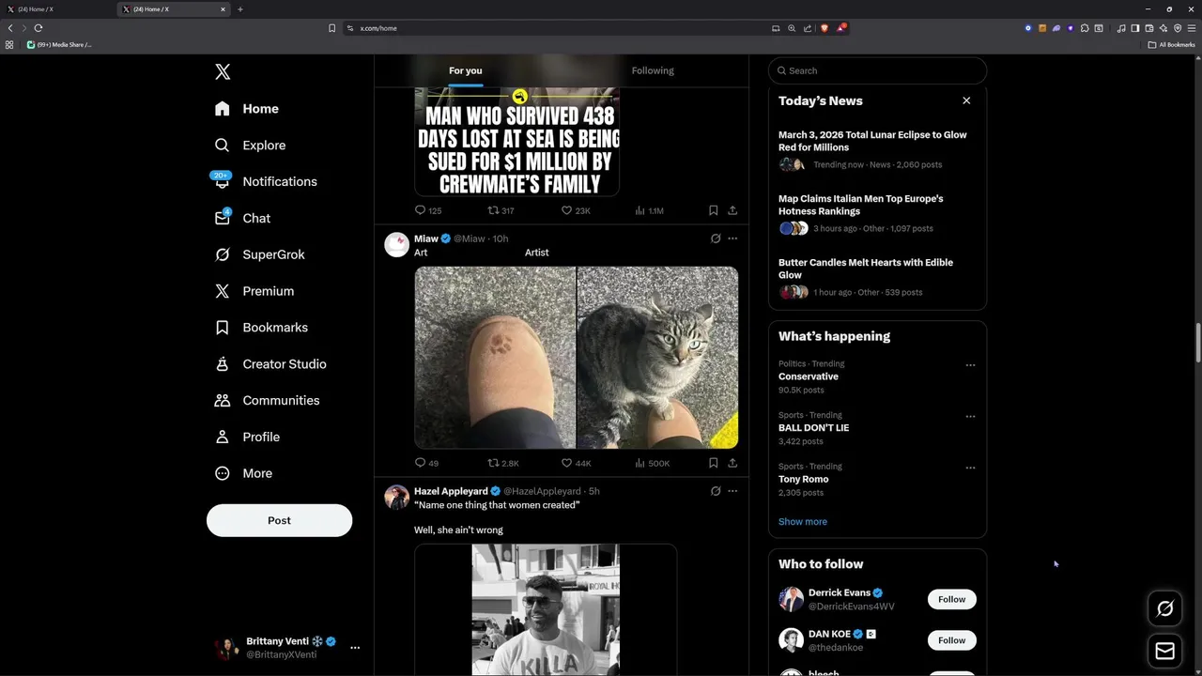Open options for BALL DON'T LIE trend
Image resolution: width=1202 pixels, height=676 pixels.
pos(970,417)
